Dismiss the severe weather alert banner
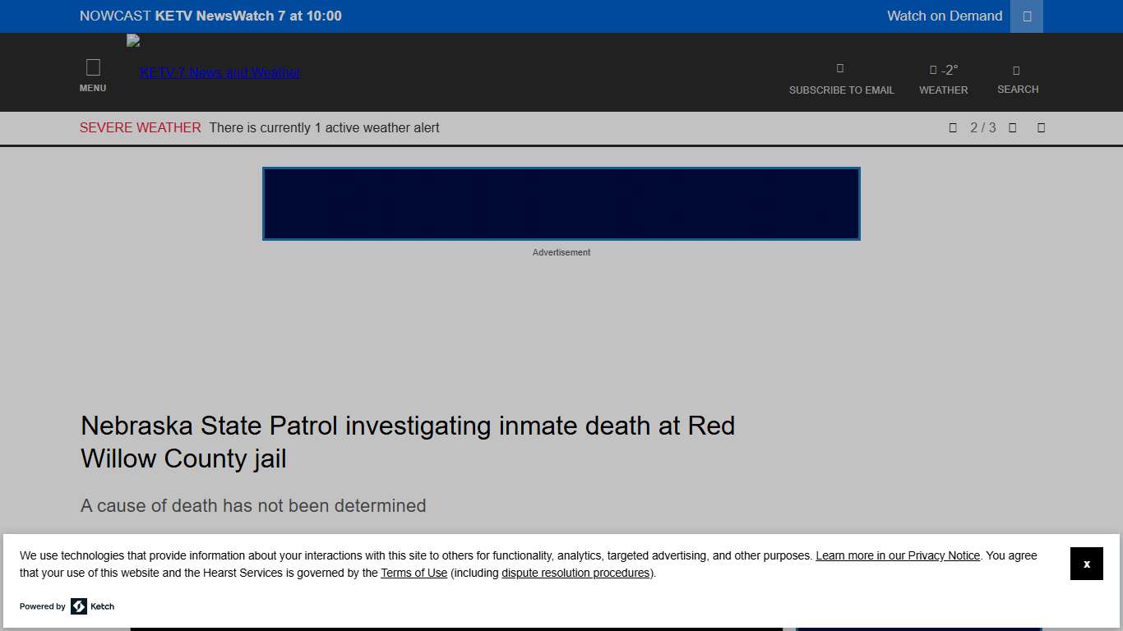 point(1041,127)
